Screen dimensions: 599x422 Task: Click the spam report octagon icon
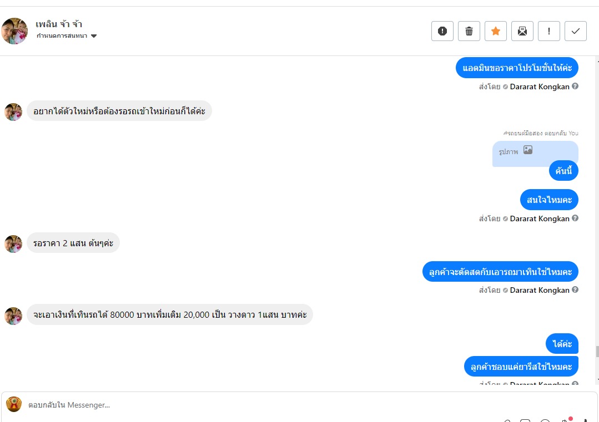[x=442, y=31]
